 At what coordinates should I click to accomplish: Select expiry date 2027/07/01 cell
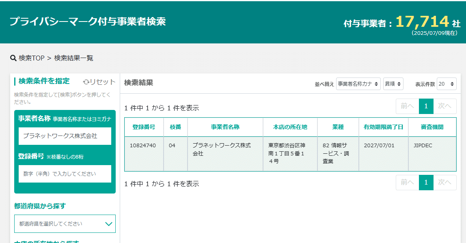[383, 154]
